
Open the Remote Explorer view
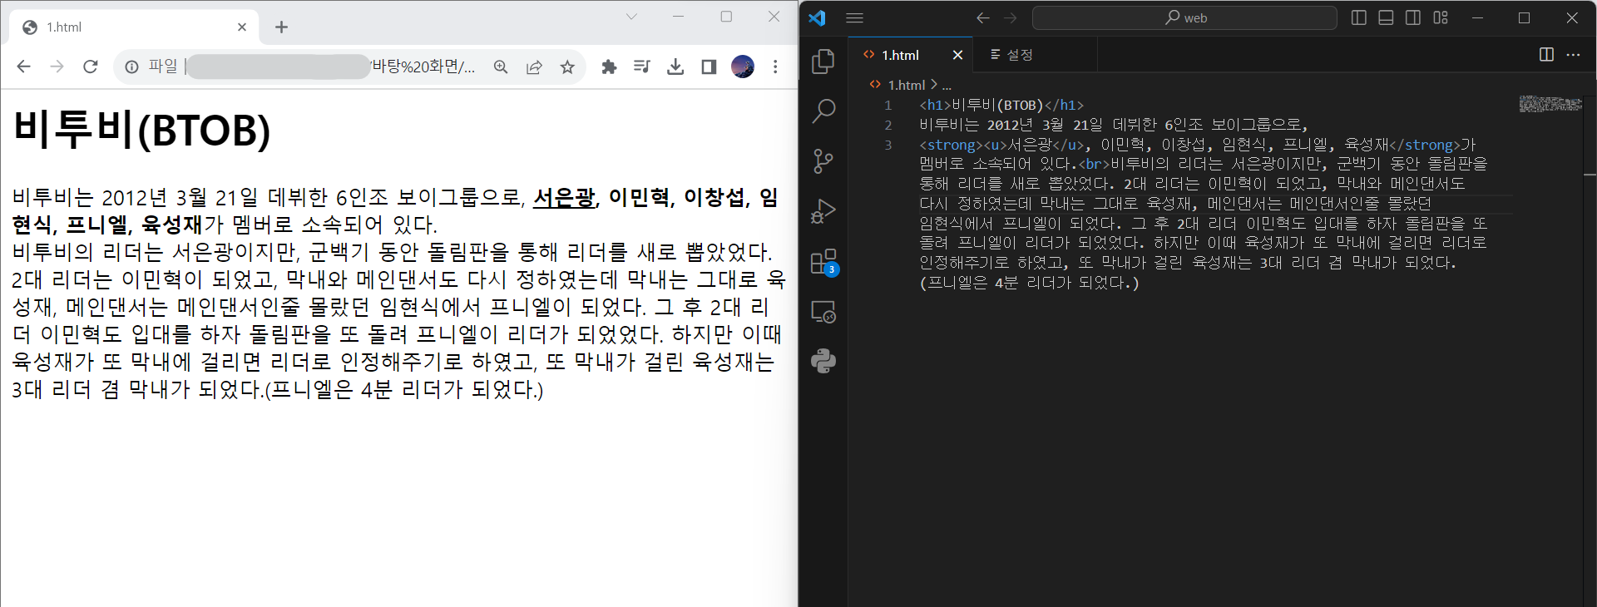(823, 312)
